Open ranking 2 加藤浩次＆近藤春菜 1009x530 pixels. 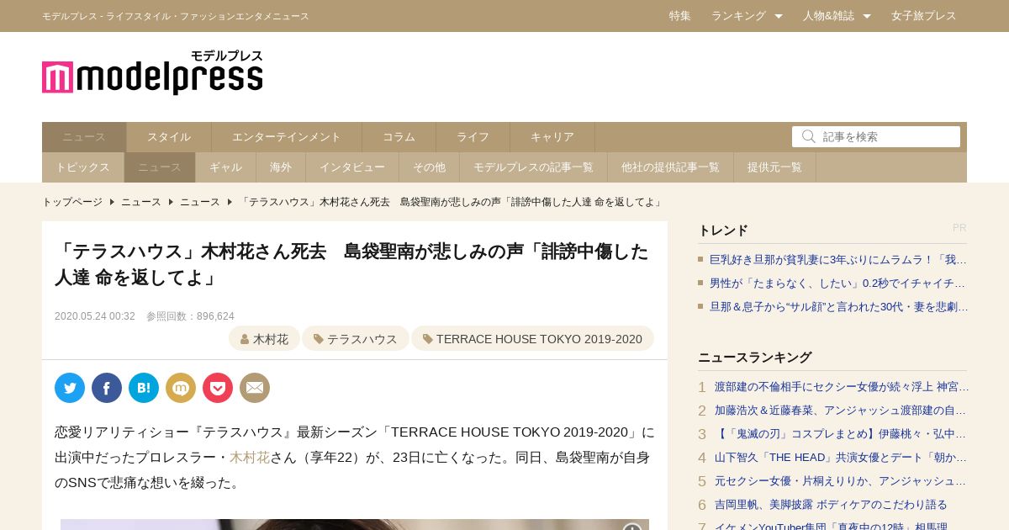coord(841,411)
